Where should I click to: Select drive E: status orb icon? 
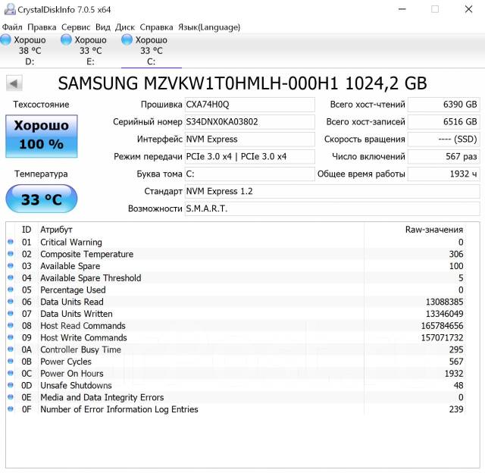tap(67, 39)
